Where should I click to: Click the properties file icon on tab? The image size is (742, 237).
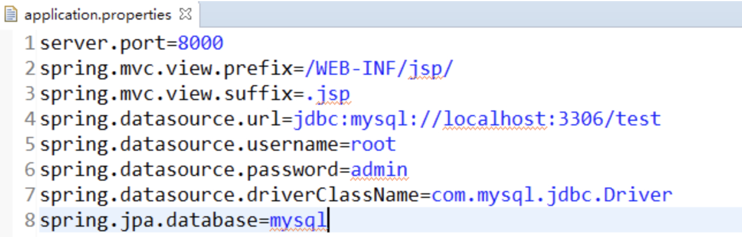(11, 14)
